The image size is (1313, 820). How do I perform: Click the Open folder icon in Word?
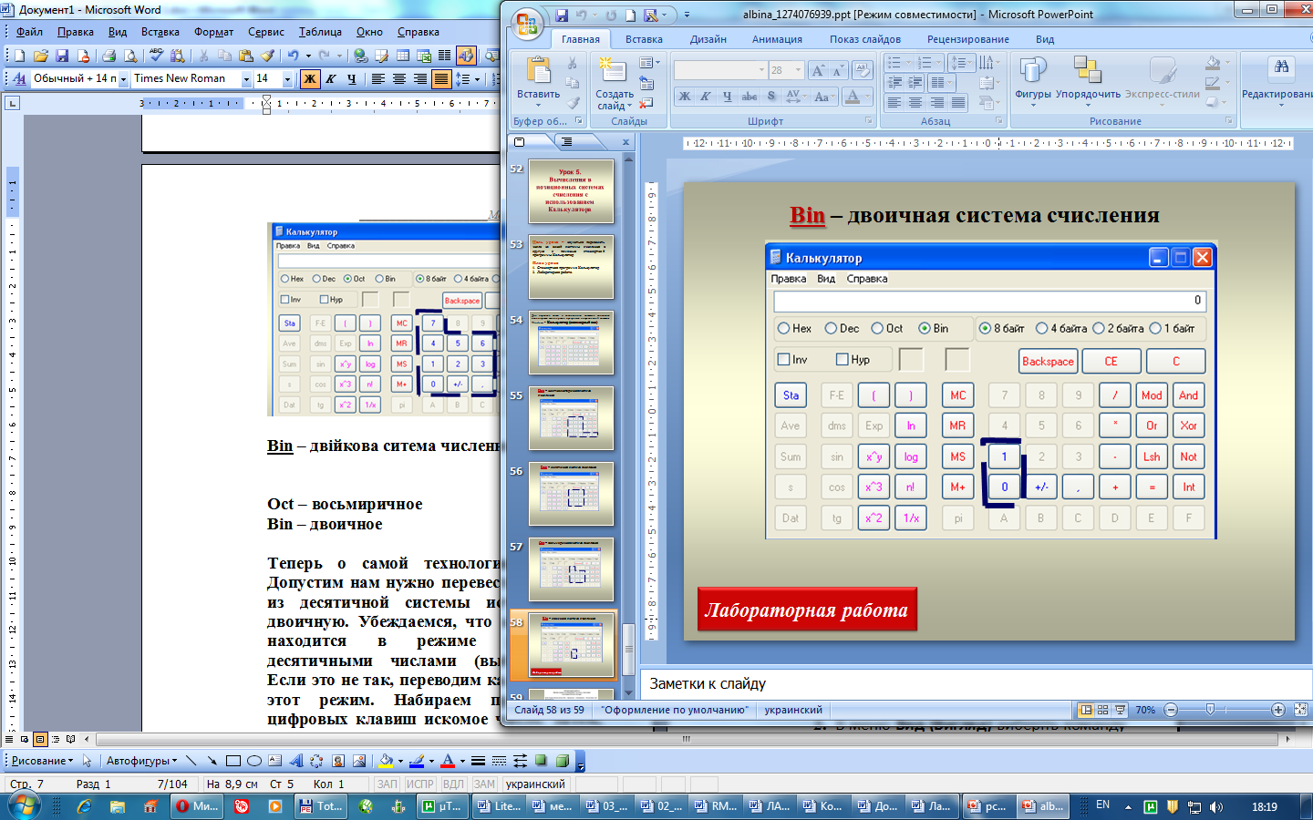click(x=41, y=56)
